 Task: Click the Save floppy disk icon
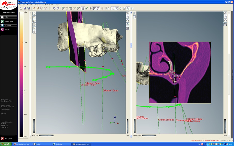coord(25,8)
